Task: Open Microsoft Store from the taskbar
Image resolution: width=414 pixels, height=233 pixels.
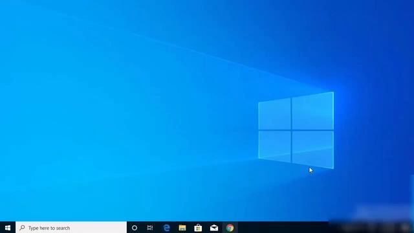Action: 198,228
